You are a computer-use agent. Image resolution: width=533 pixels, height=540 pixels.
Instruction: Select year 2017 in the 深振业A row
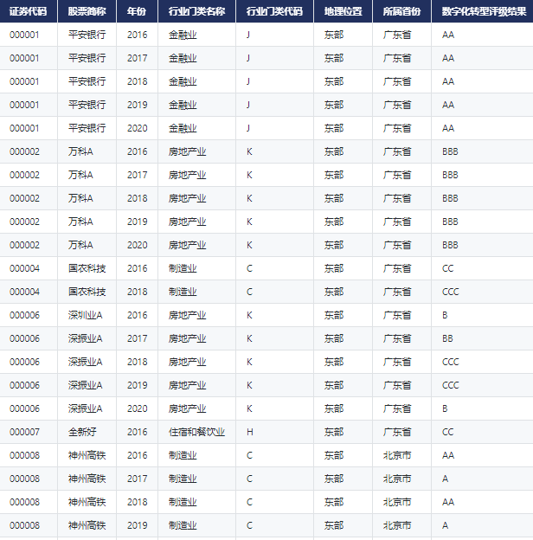point(137,338)
